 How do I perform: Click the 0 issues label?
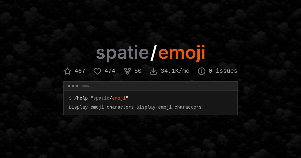[x=223, y=71]
